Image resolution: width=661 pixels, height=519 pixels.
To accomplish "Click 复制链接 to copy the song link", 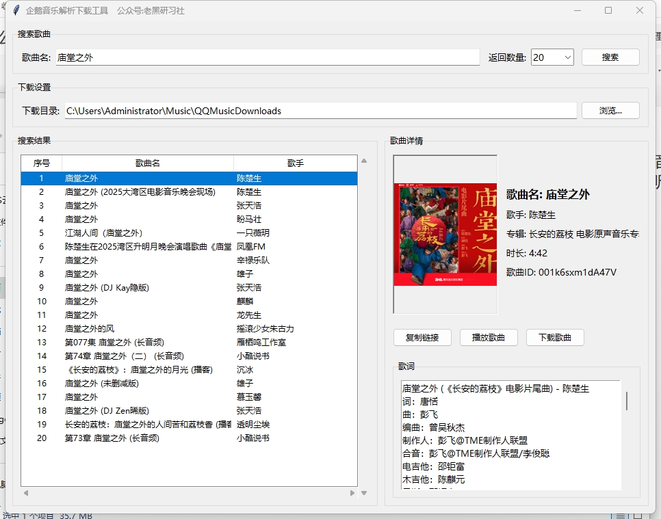I will 422,337.
